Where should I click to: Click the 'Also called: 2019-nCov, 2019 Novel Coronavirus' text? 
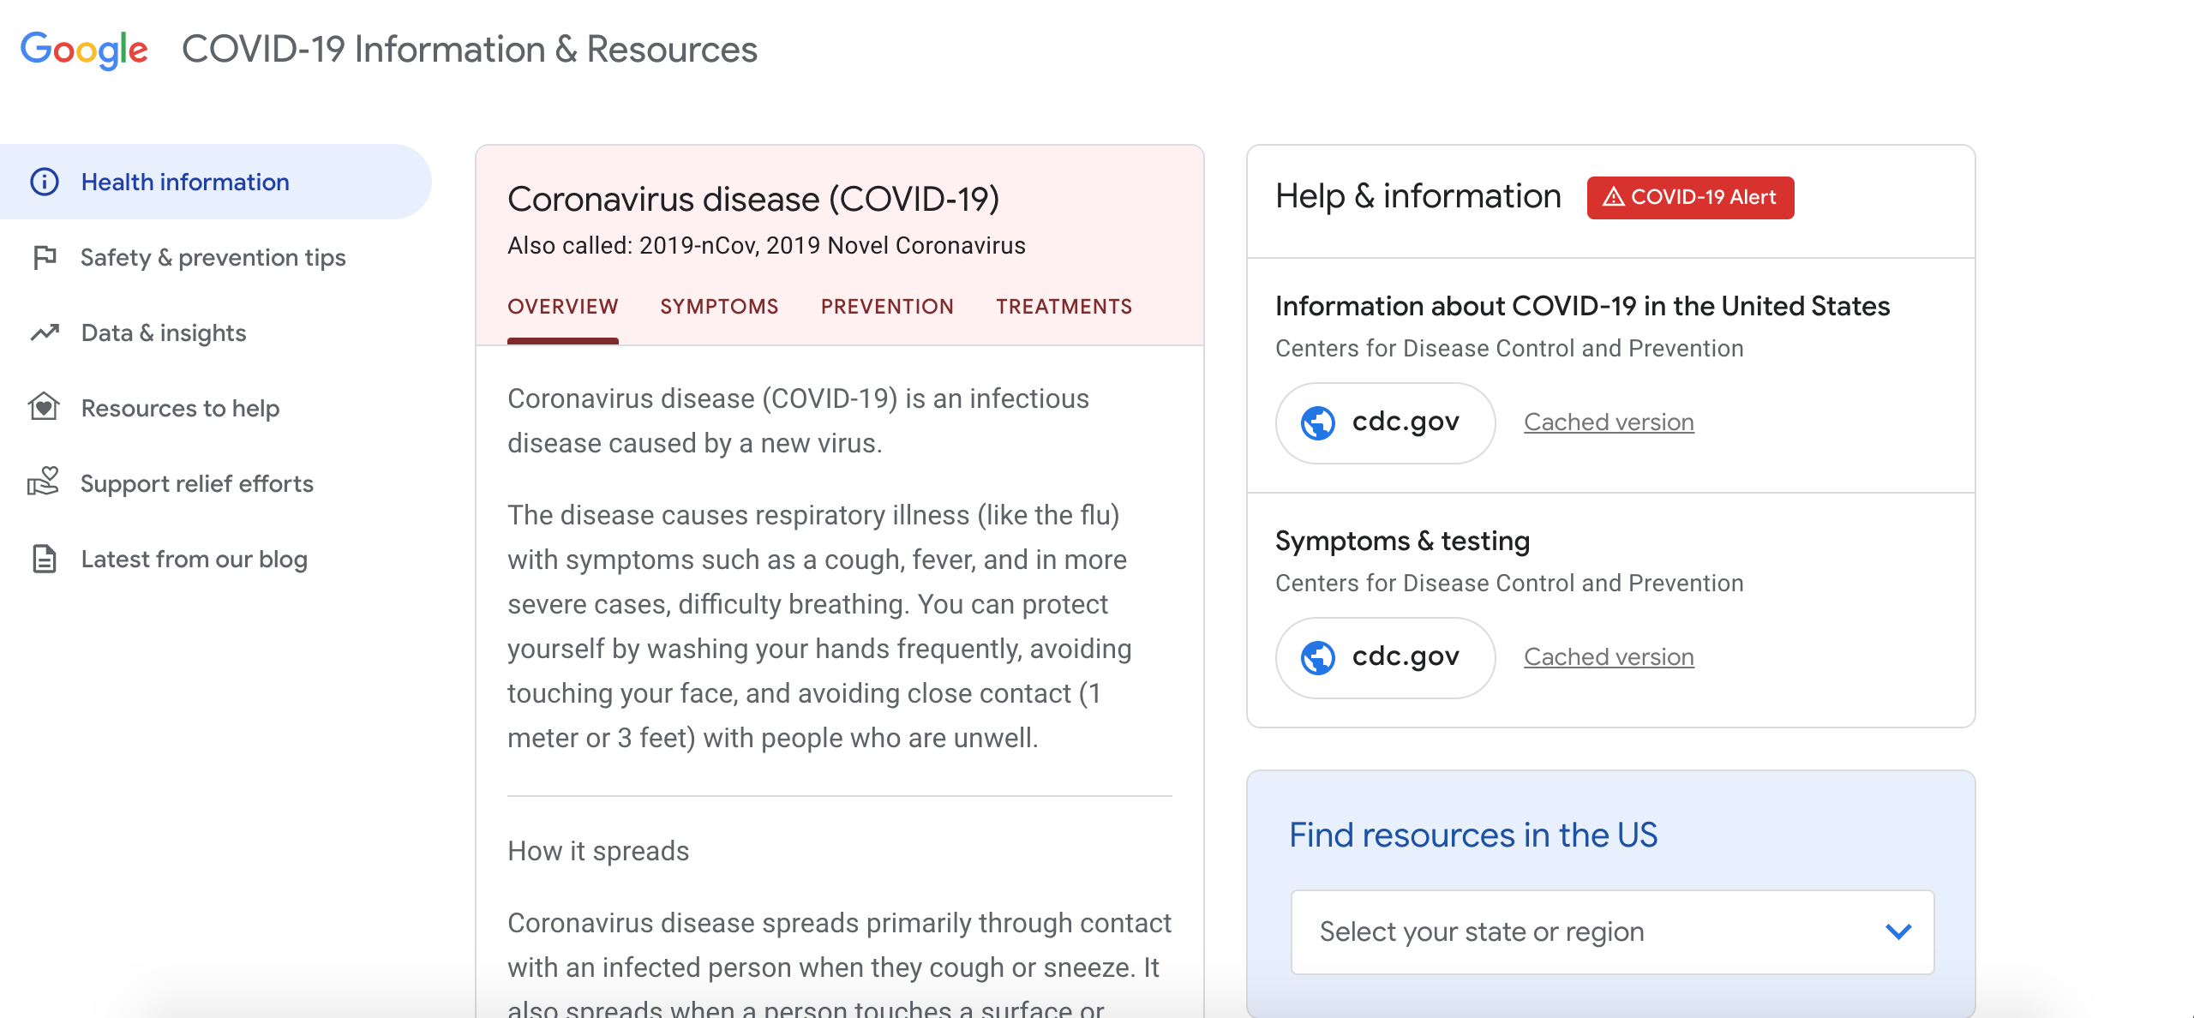point(766,246)
